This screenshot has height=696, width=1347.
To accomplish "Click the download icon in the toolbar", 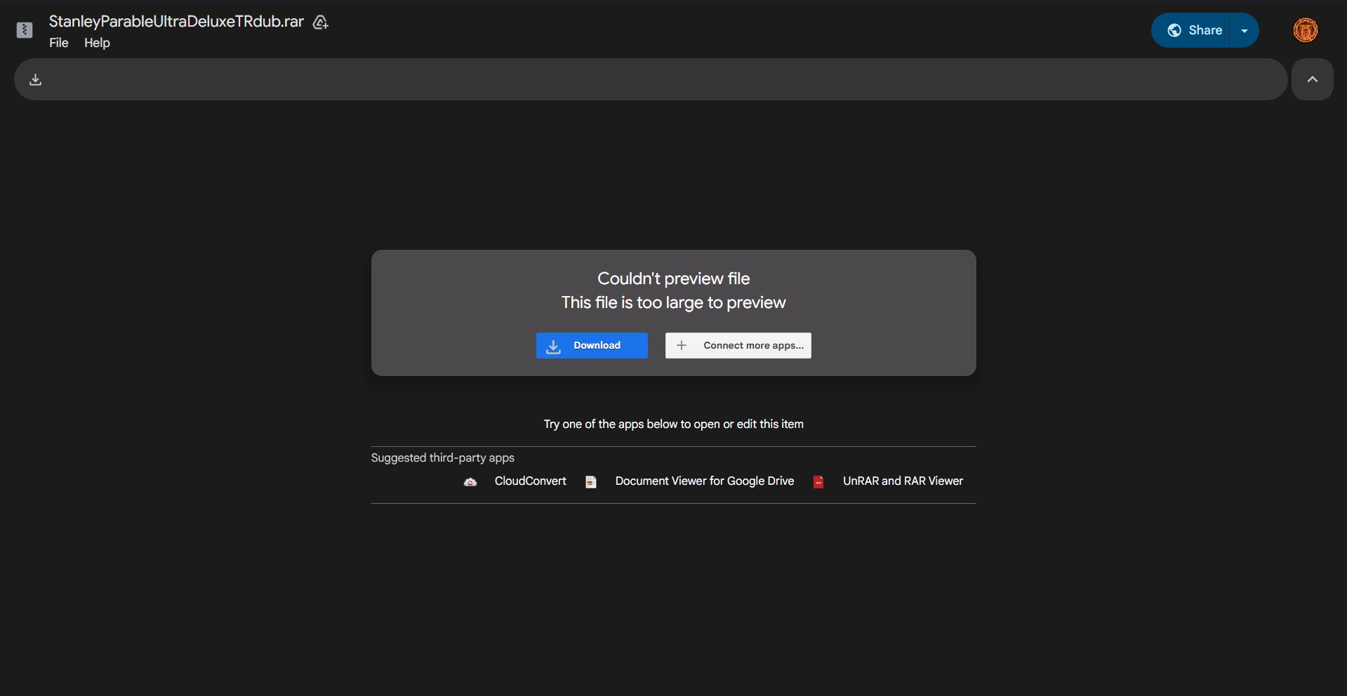I will (36, 80).
